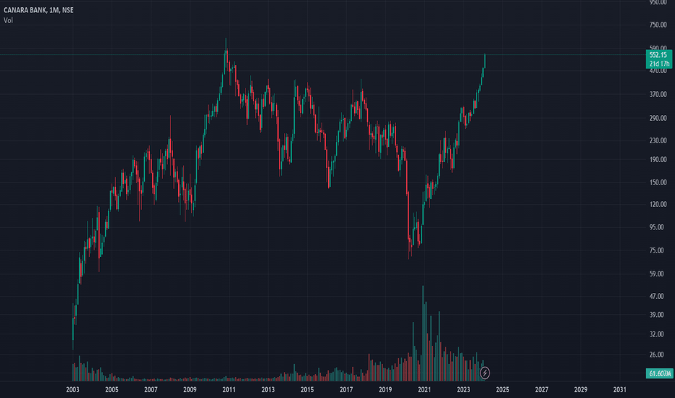
Task: Click the CANARA BANK, 1M, NSE chart title
Action: click(x=38, y=10)
